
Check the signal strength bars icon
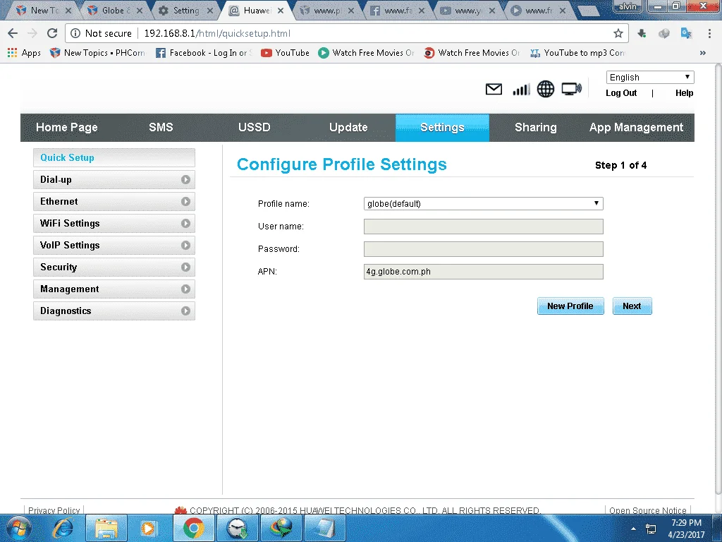pos(521,89)
